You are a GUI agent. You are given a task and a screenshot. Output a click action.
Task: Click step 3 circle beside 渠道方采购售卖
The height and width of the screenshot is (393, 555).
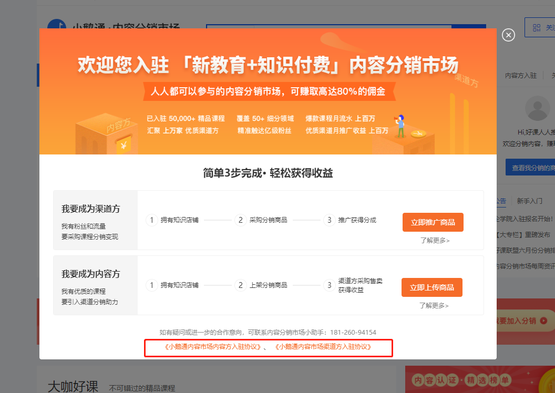[x=329, y=285]
